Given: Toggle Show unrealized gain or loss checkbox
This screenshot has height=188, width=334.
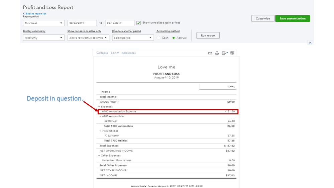Looking at the screenshot, I should (x=138, y=23).
